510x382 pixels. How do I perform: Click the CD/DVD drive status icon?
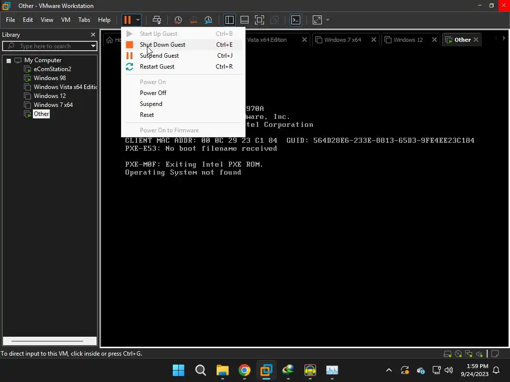pyautogui.click(x=458, y=354)
